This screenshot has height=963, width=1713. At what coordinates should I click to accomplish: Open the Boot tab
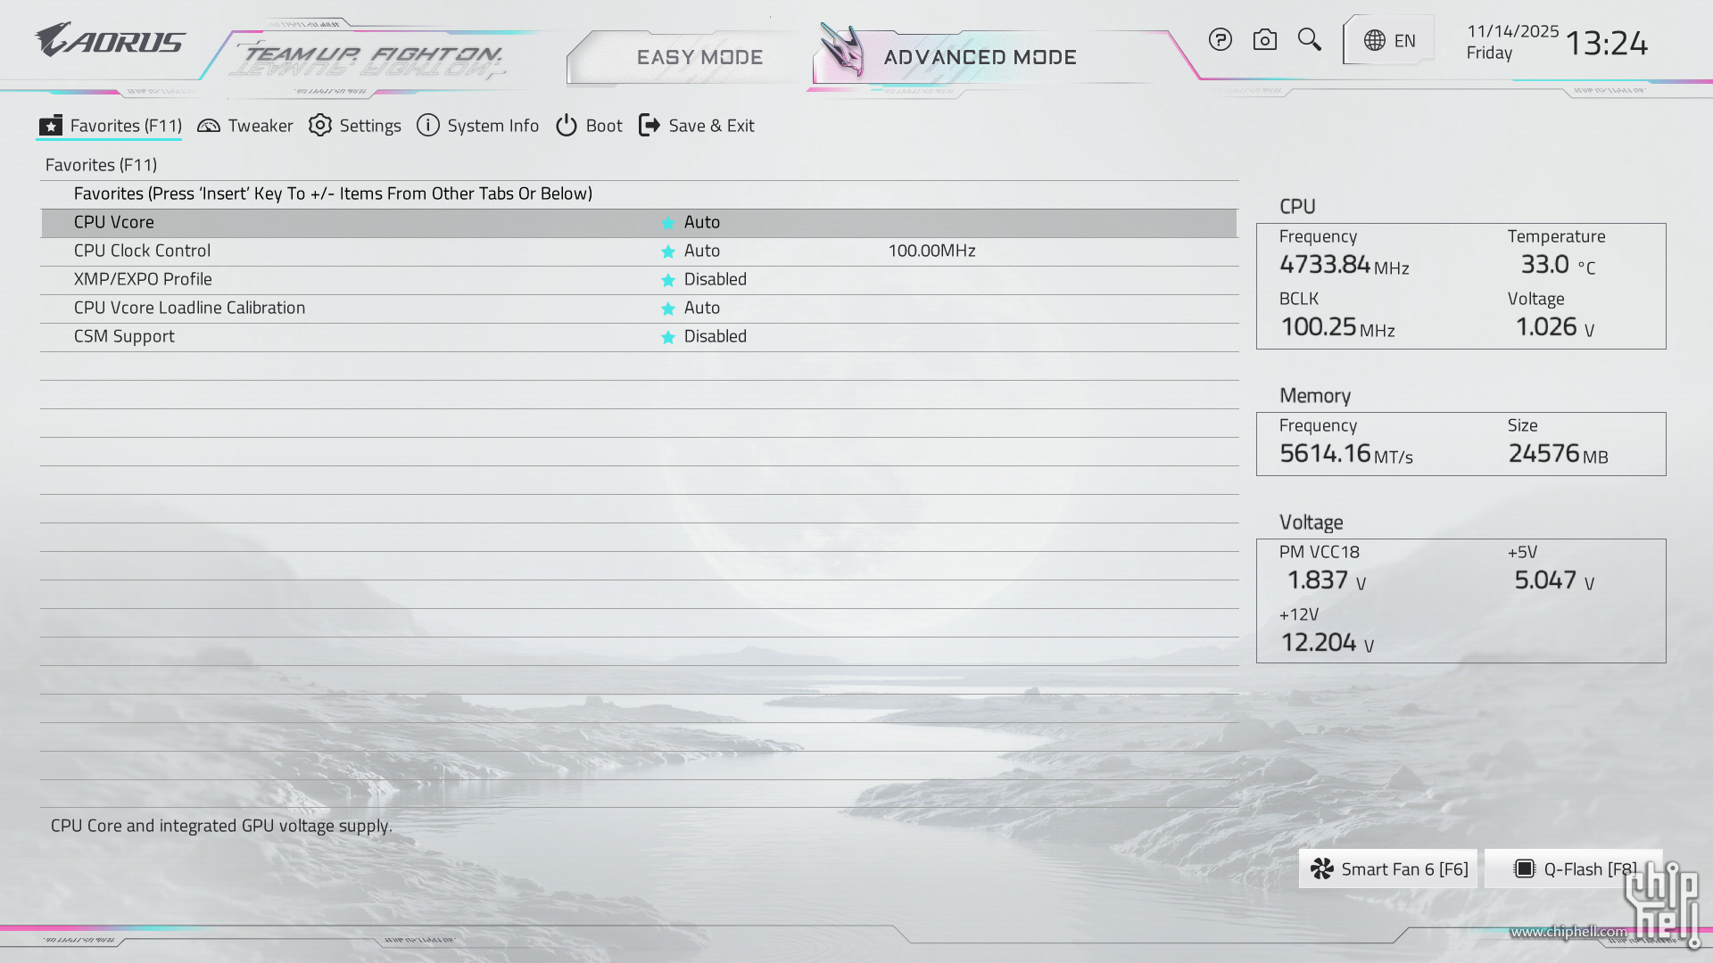[590, 126]
